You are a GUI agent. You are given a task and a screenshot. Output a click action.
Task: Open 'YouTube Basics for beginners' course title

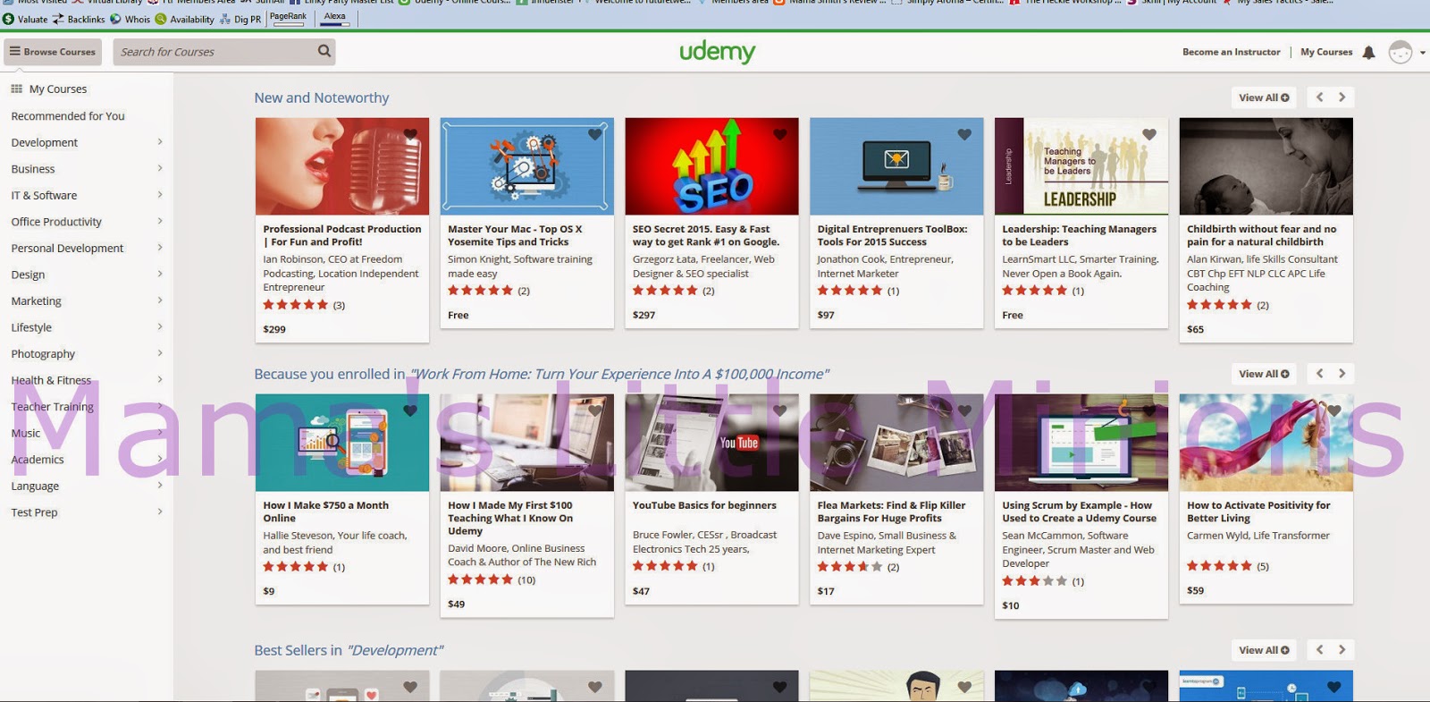[x=704, y=505]
